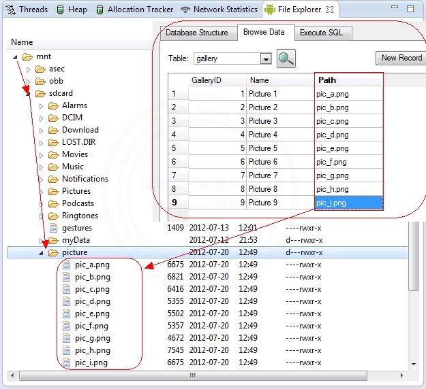Click the gestures file icon
Viewport: 426px width, 389px height.
[53, 228]
